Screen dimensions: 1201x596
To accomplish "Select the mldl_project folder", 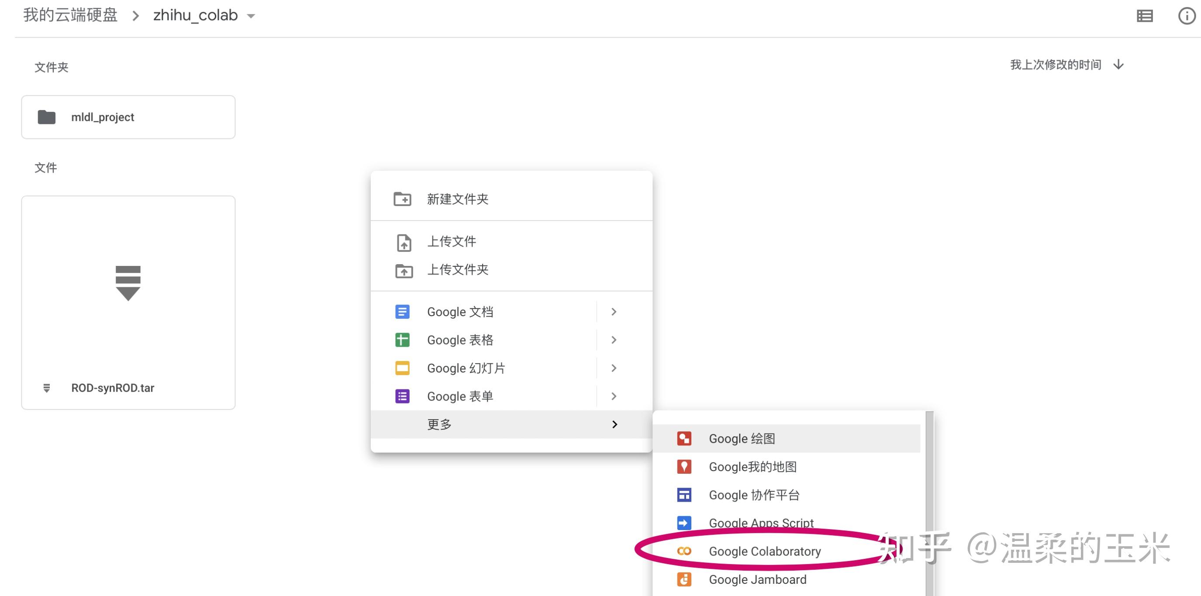I will (x=128, y=117).
